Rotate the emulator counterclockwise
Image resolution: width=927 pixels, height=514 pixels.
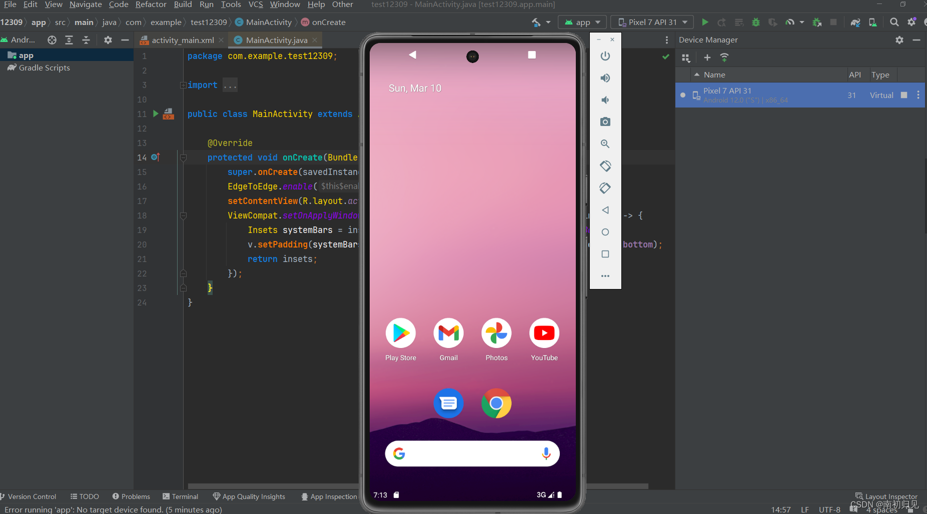605,165
